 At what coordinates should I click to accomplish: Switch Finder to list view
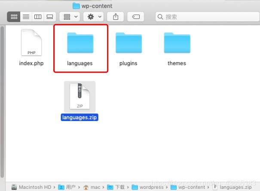(x=26, y=17)
